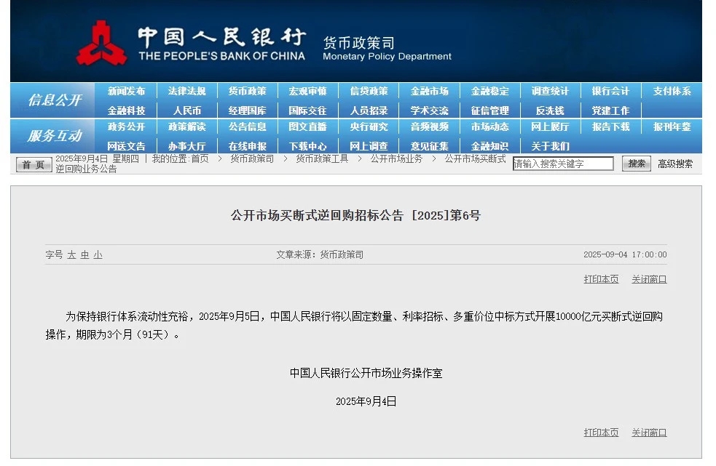Select 政策解读 in service menu
The height and width of the screenshot is (466, 716).
tap(186, 126)
